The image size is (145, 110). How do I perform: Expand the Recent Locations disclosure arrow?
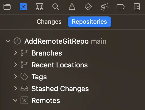coord(16,65)
